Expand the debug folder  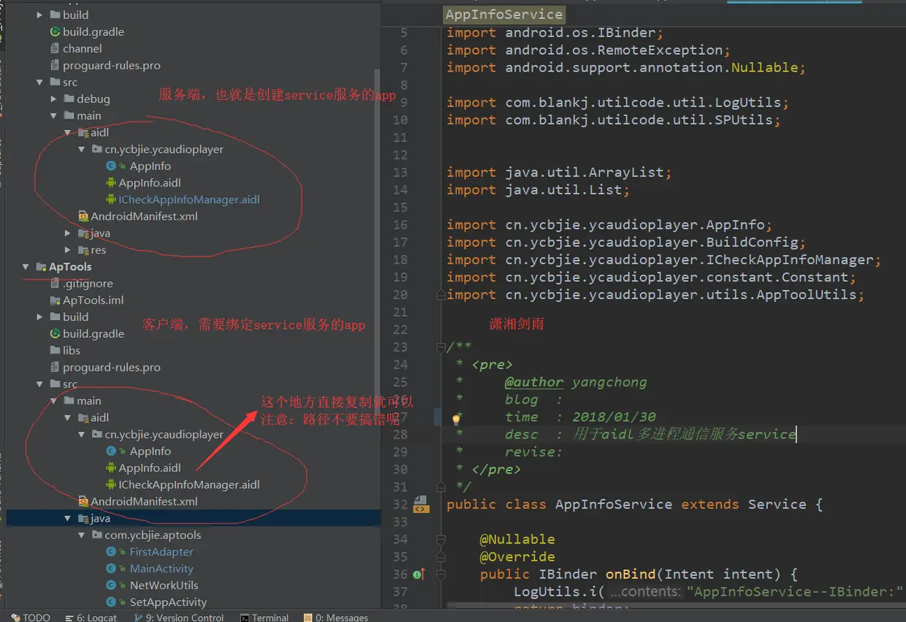tap(55, 99)
